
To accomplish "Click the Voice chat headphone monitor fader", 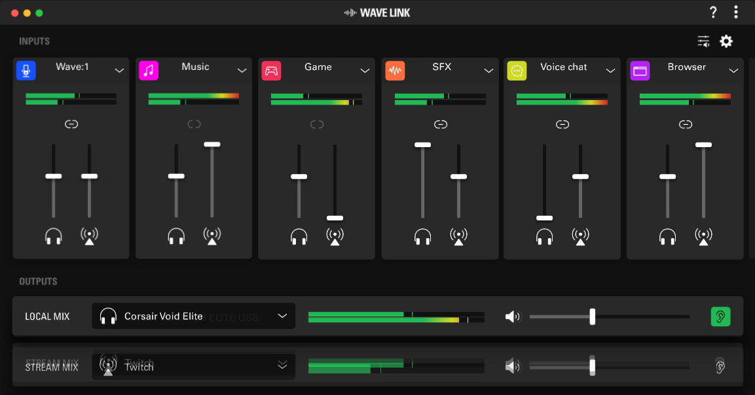I will tap(545, 218).
